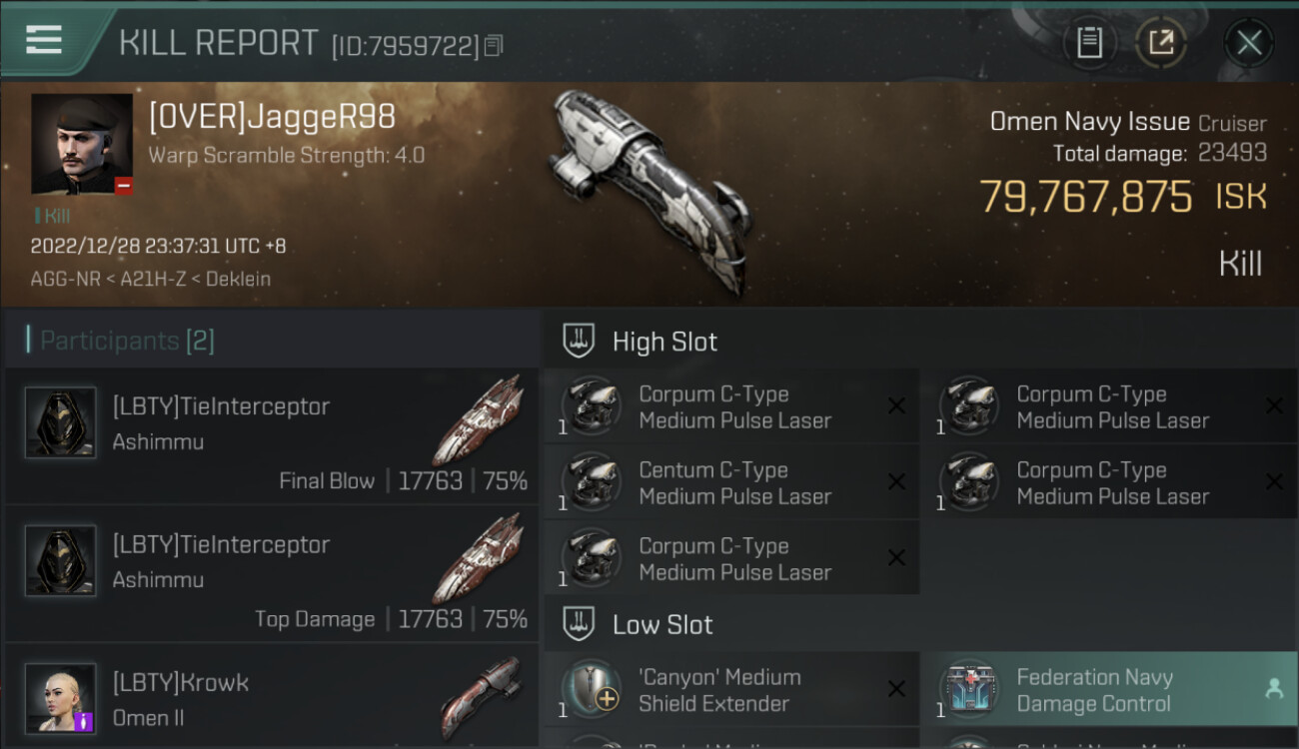Open the hamburger menu icon

click(x=44, y=39)
